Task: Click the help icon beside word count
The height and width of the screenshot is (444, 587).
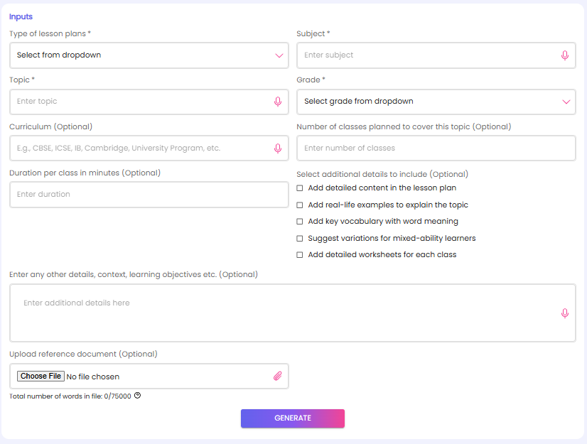Action: 137,395
